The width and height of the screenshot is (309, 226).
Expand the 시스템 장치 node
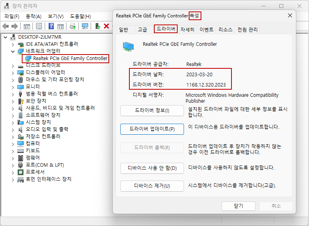(13, 122)
